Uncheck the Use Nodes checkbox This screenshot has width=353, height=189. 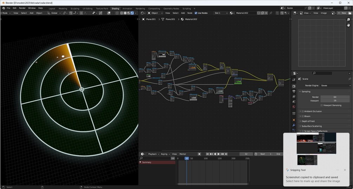[x=196, y=13]
